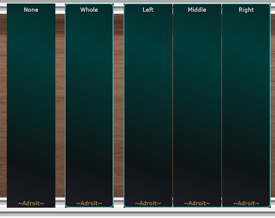Choose the Right segment label
275x218 pixels.
[246, 10]
